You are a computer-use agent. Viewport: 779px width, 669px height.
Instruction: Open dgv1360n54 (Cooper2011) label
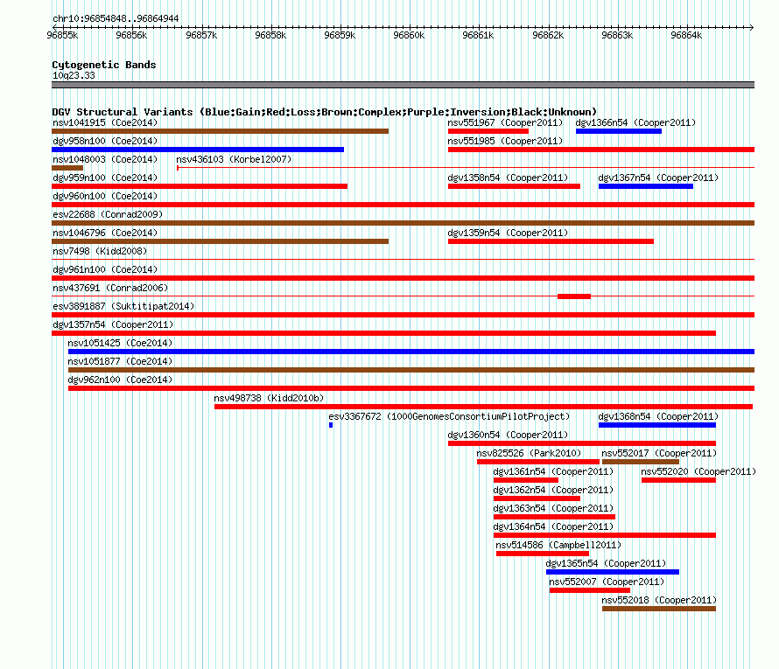508,435
